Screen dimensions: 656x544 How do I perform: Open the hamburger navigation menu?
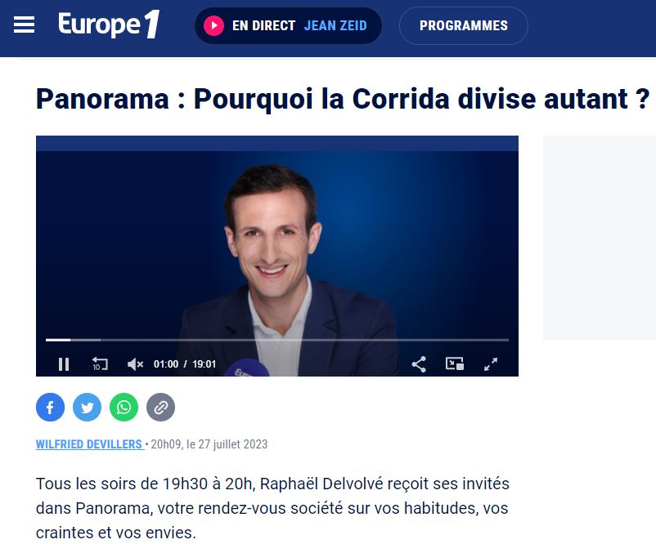pos(24,25)
